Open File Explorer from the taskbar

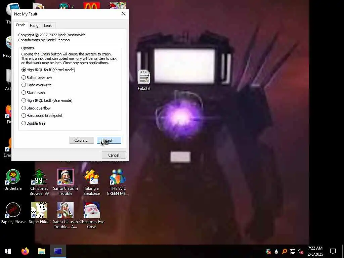tap(41, 251)
